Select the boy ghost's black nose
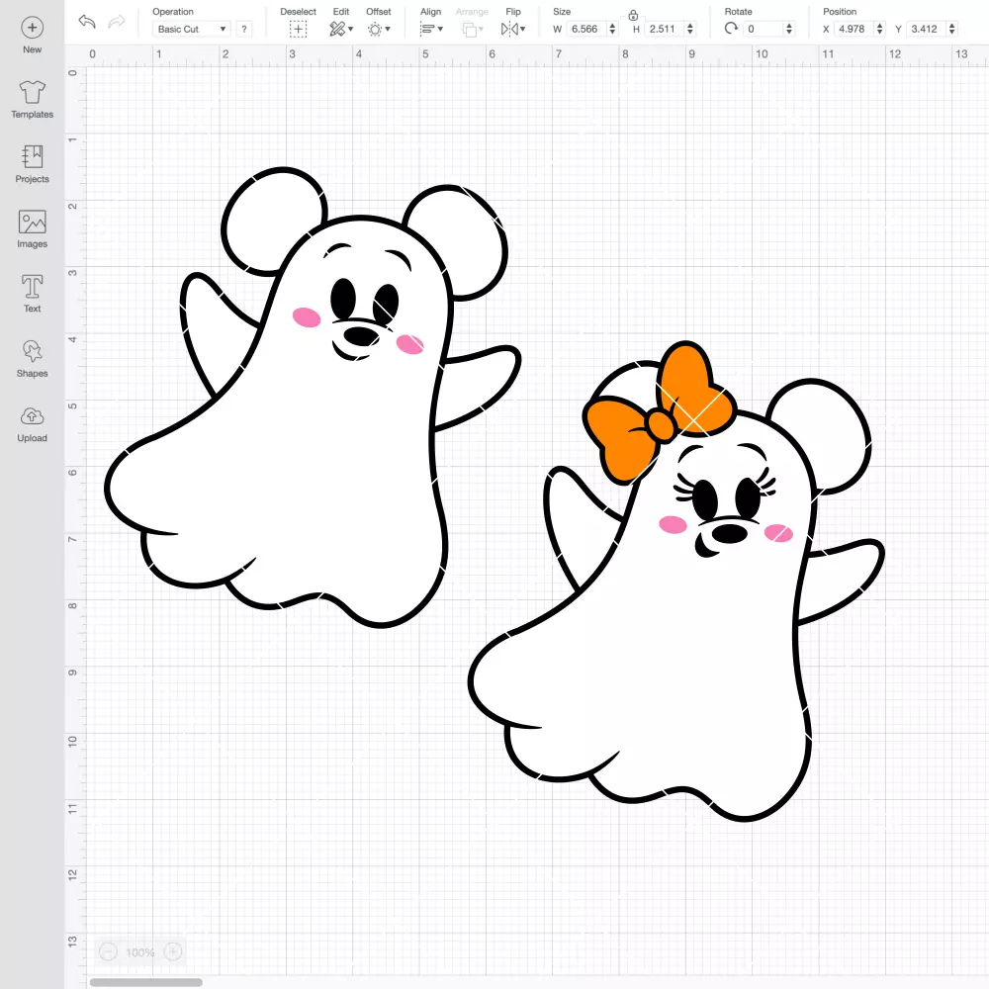Screen dimensions: 989x989 click(361, 335)
